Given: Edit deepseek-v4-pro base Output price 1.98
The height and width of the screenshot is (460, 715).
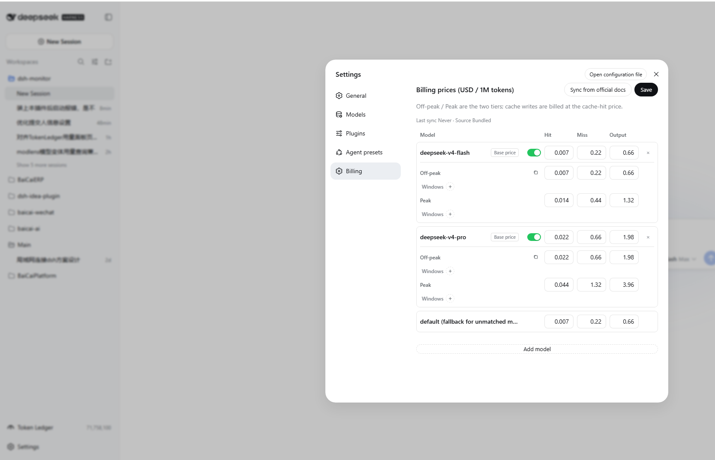Looking at the screenshot, I should click(624, 237).
